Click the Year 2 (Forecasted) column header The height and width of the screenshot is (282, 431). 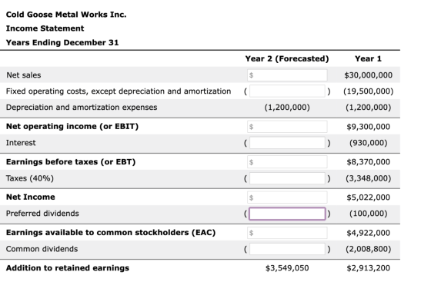coord(287,58)
